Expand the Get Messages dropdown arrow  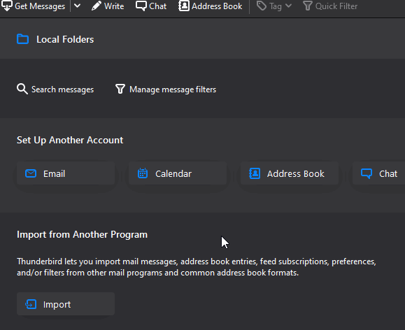[x=77, y=6]
